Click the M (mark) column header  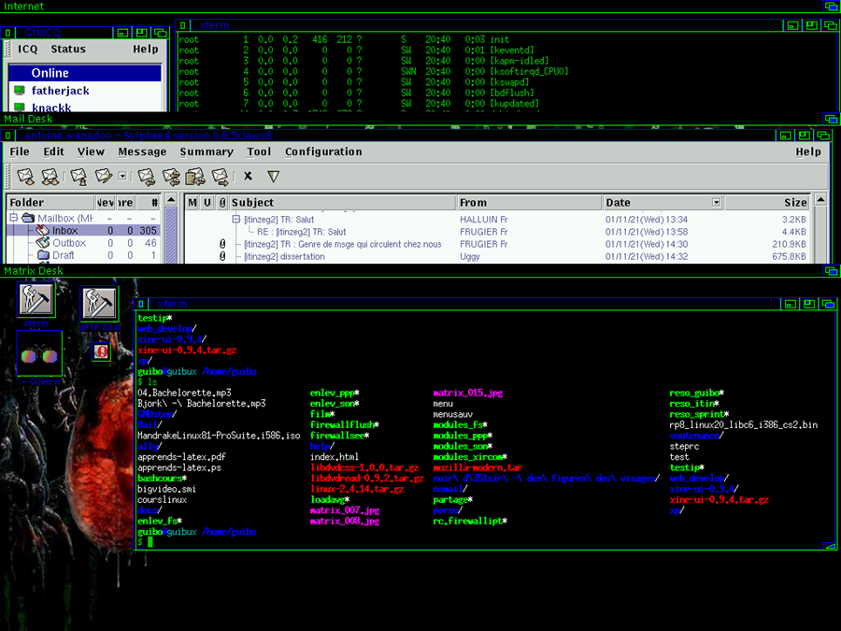pos(192,202)
